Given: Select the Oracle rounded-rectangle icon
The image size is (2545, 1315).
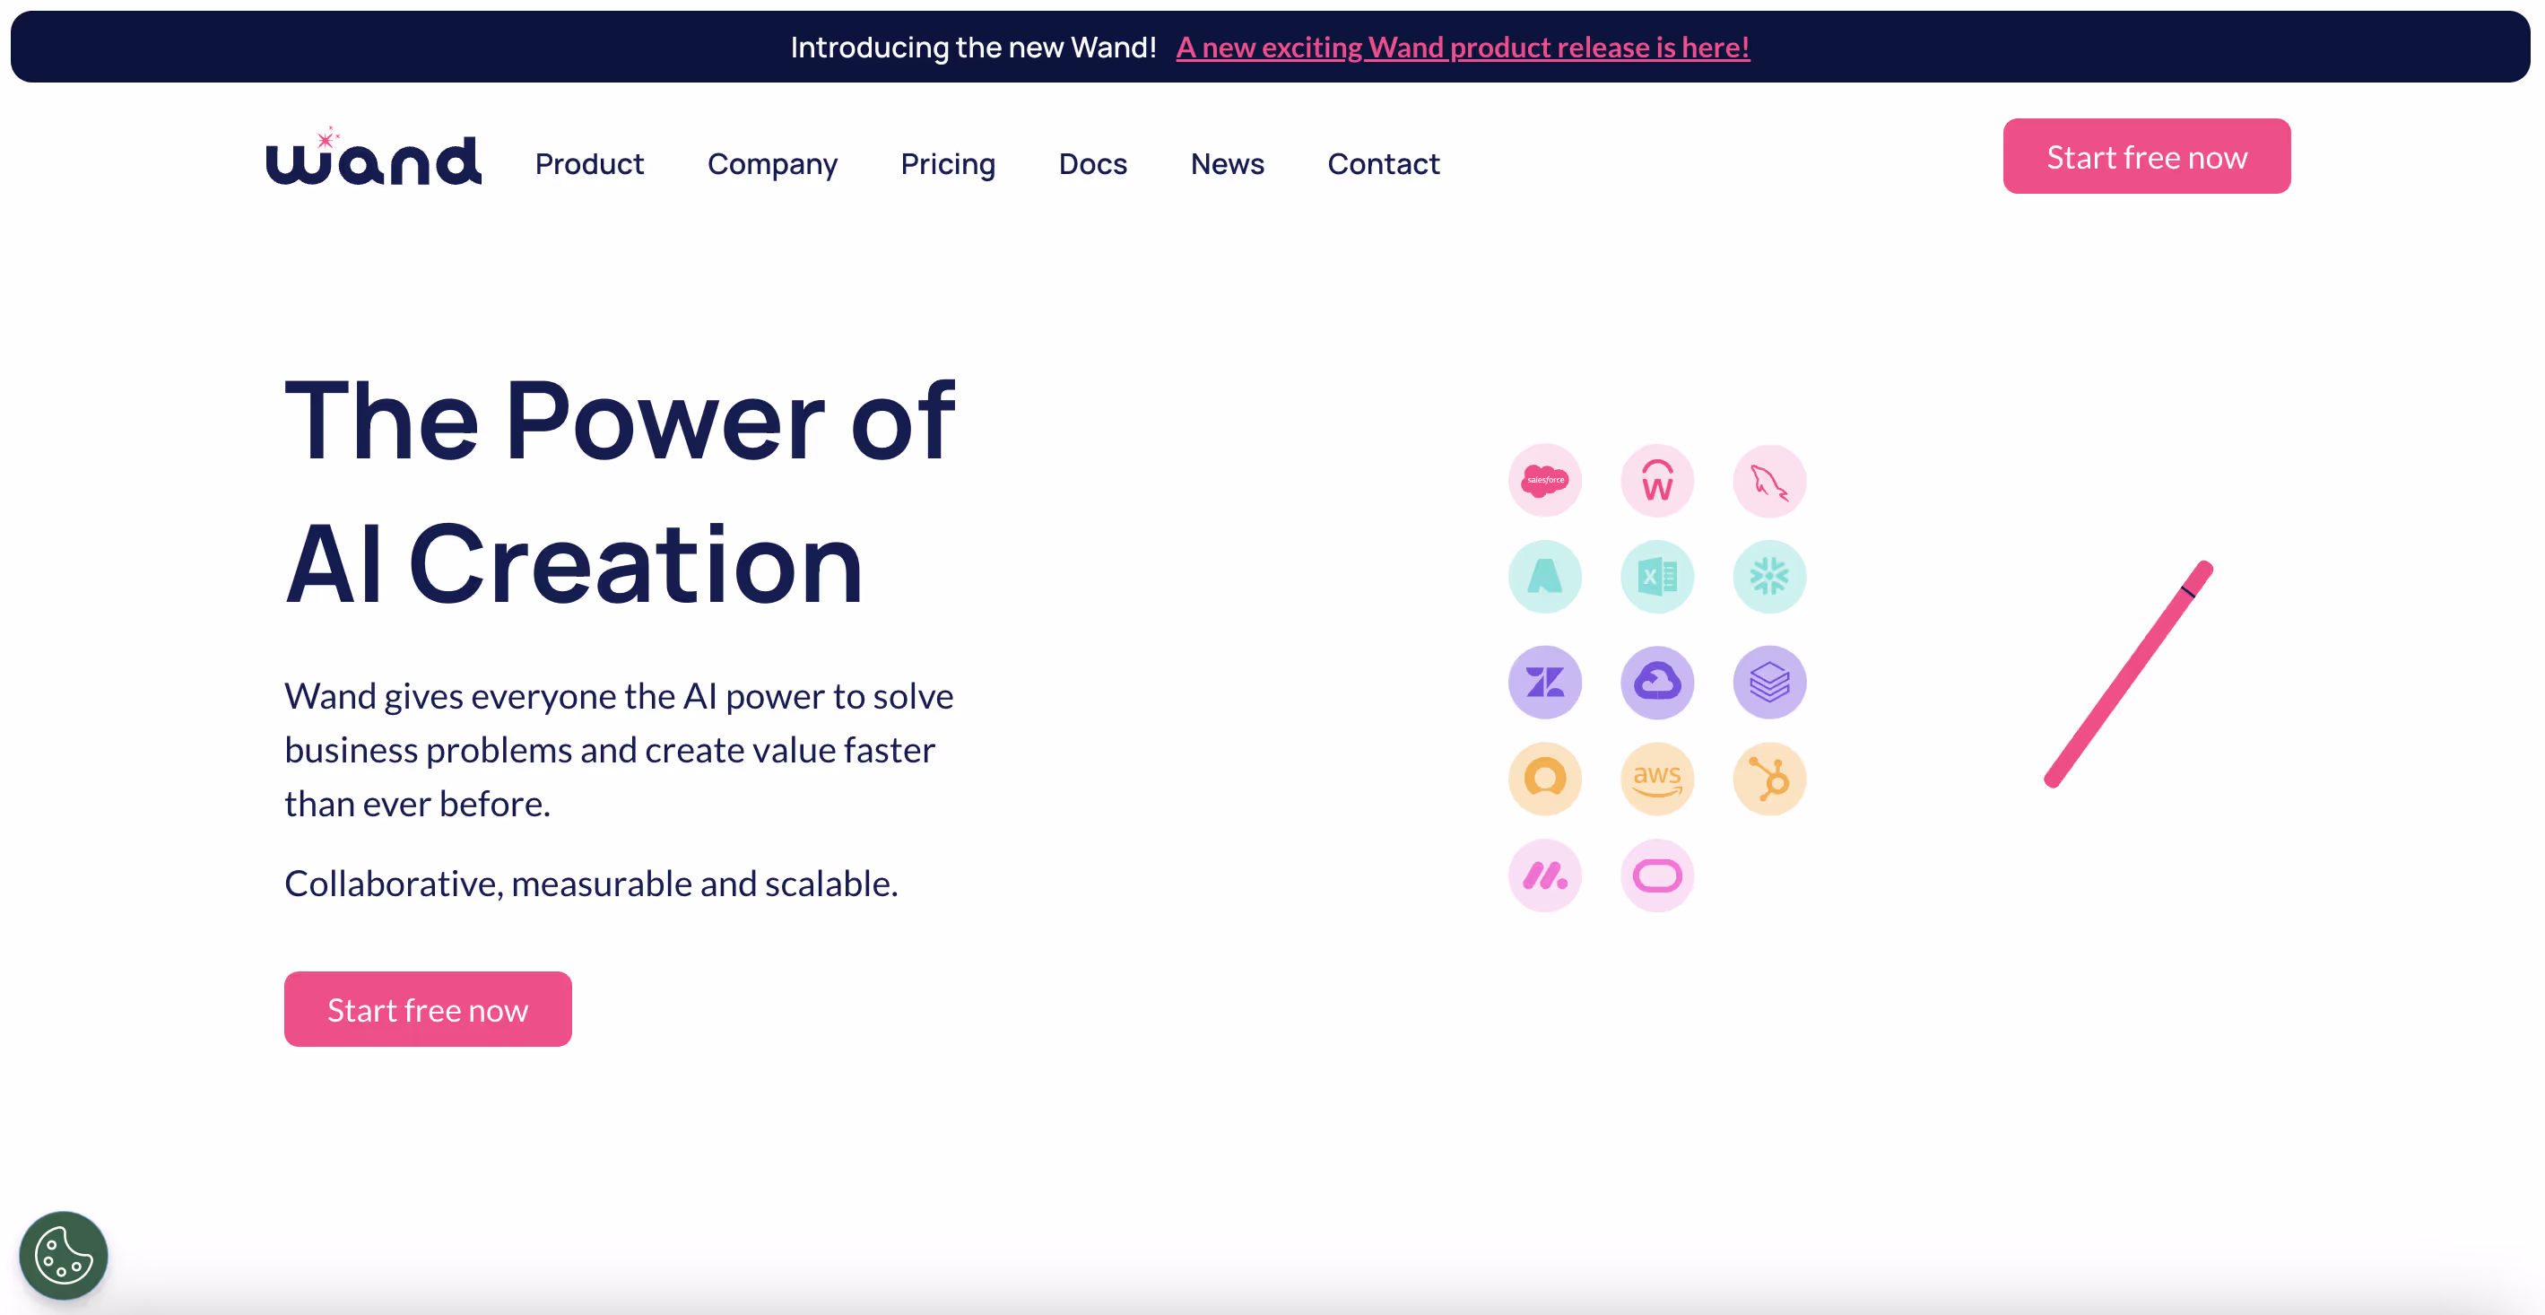Looking at the screenshot, I should (1657, 875).
